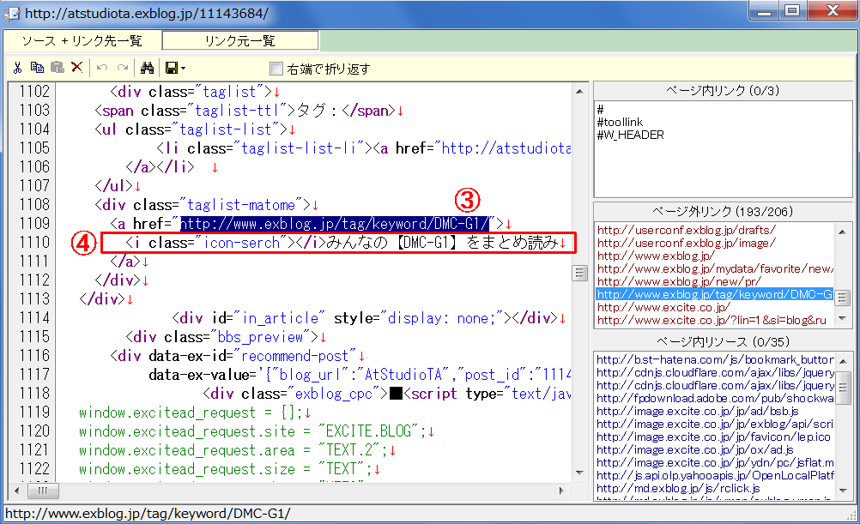Close the source viewer window

coord(832,10)
